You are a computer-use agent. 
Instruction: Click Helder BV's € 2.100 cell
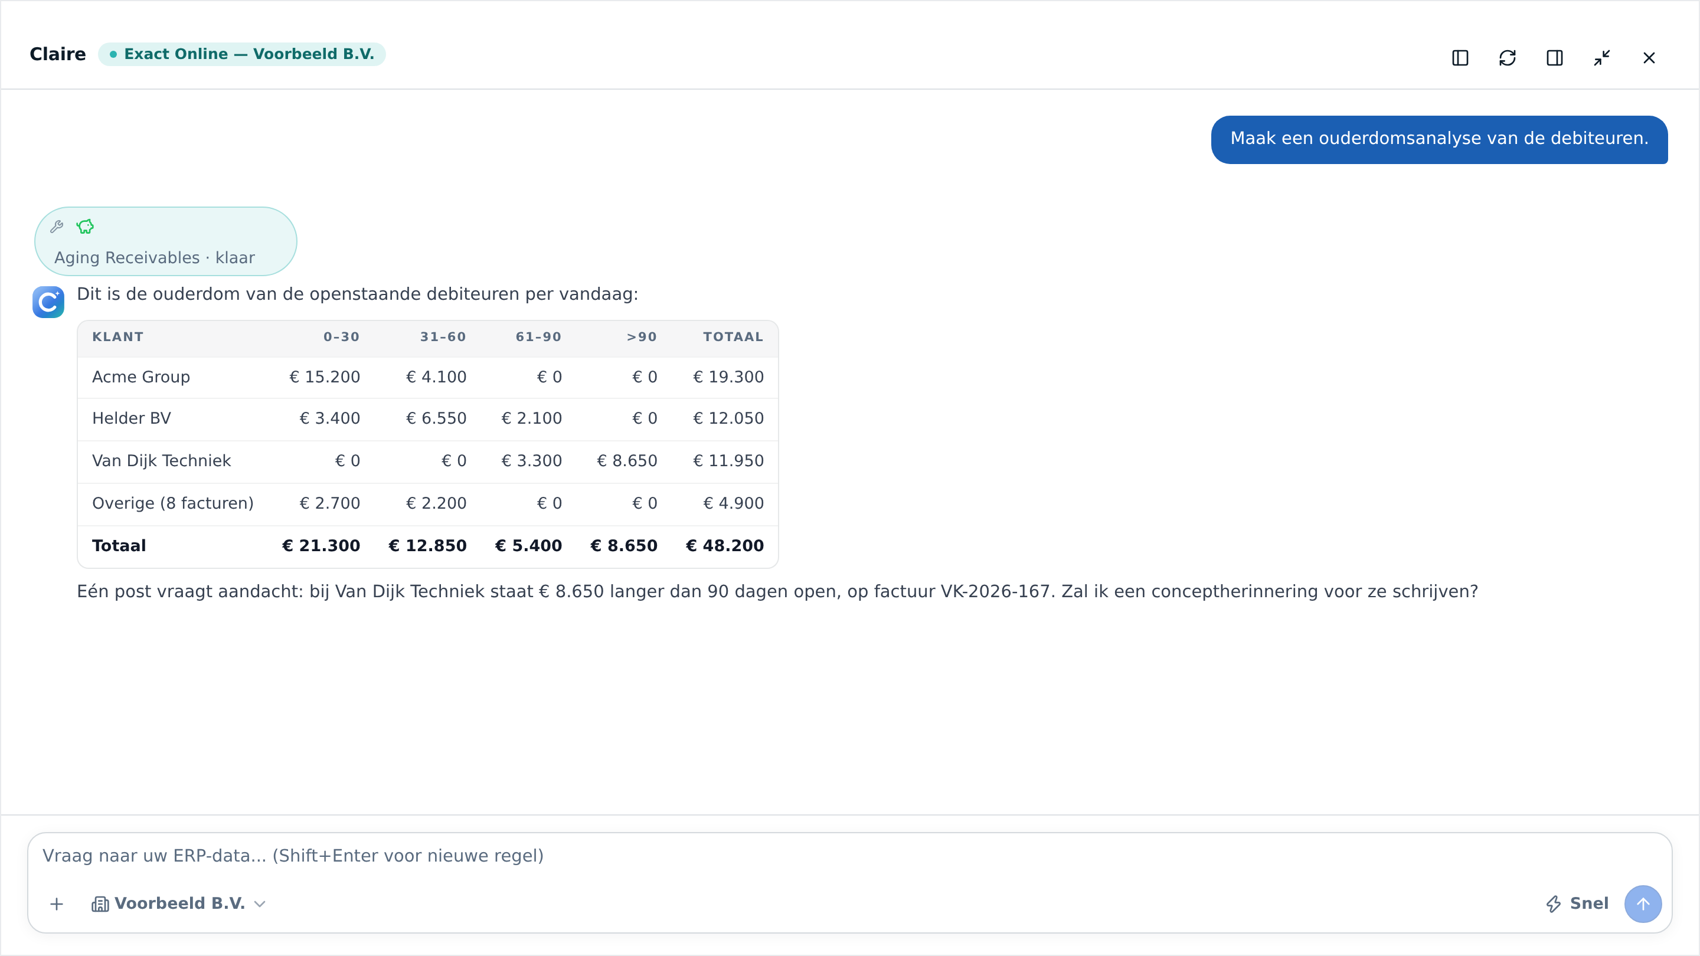532,419
